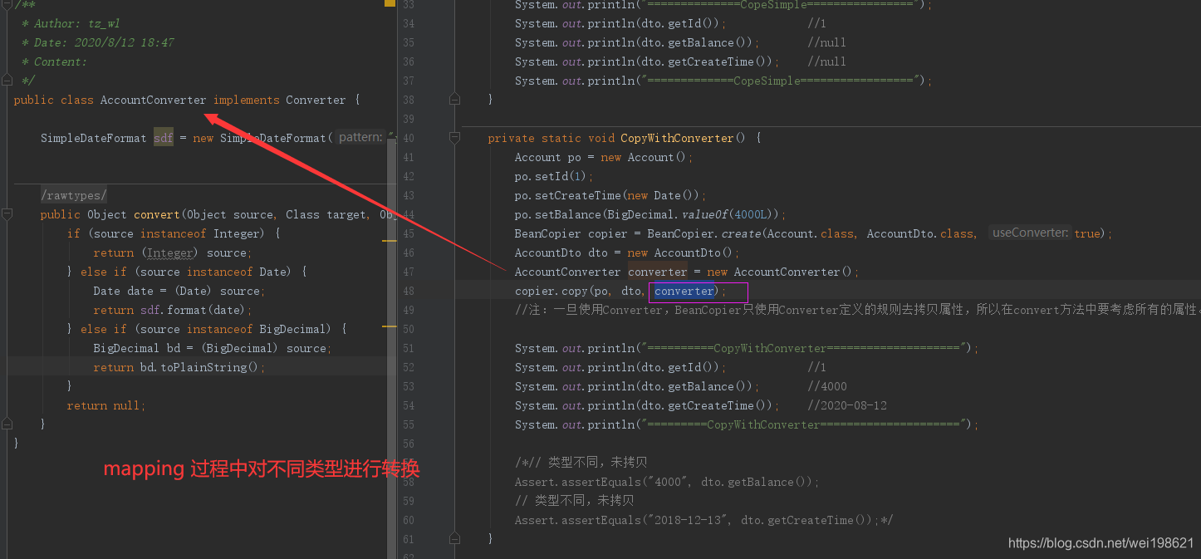Click the highlighted 'sdf' field name
The width and height of the screenshot is (1201, 559).
164,138
